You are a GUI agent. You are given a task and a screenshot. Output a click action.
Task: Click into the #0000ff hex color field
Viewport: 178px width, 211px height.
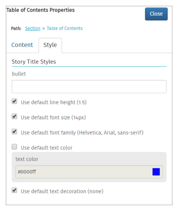[x=84, y=172]
